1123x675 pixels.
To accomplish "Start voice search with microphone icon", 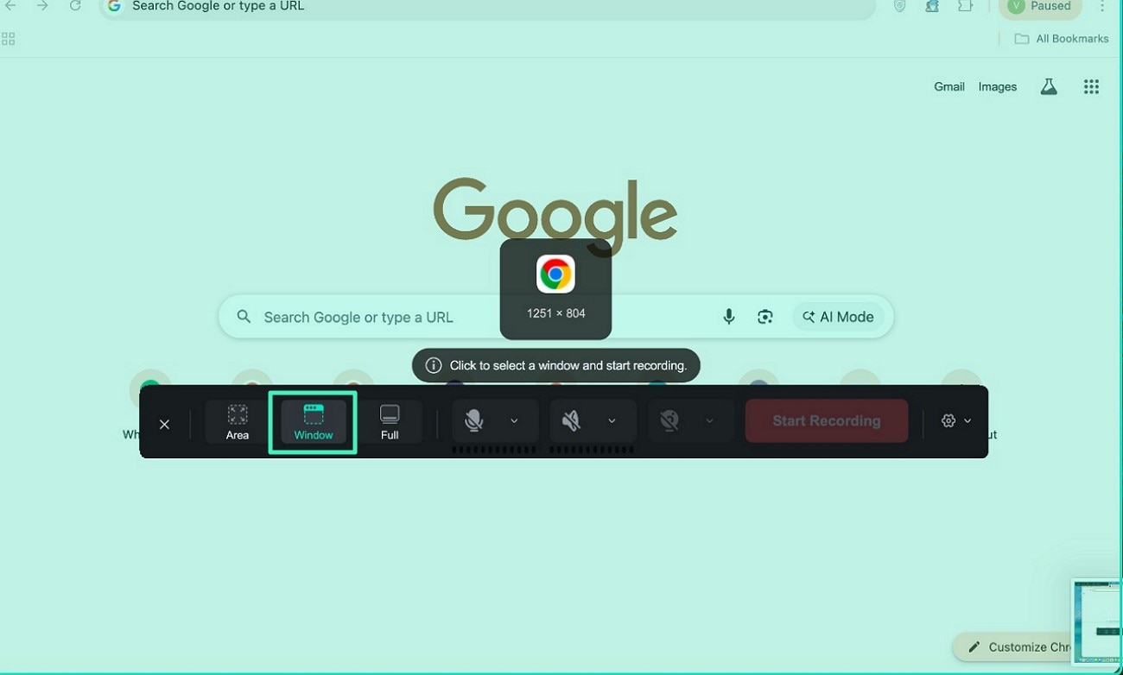I will coord(729,317).
